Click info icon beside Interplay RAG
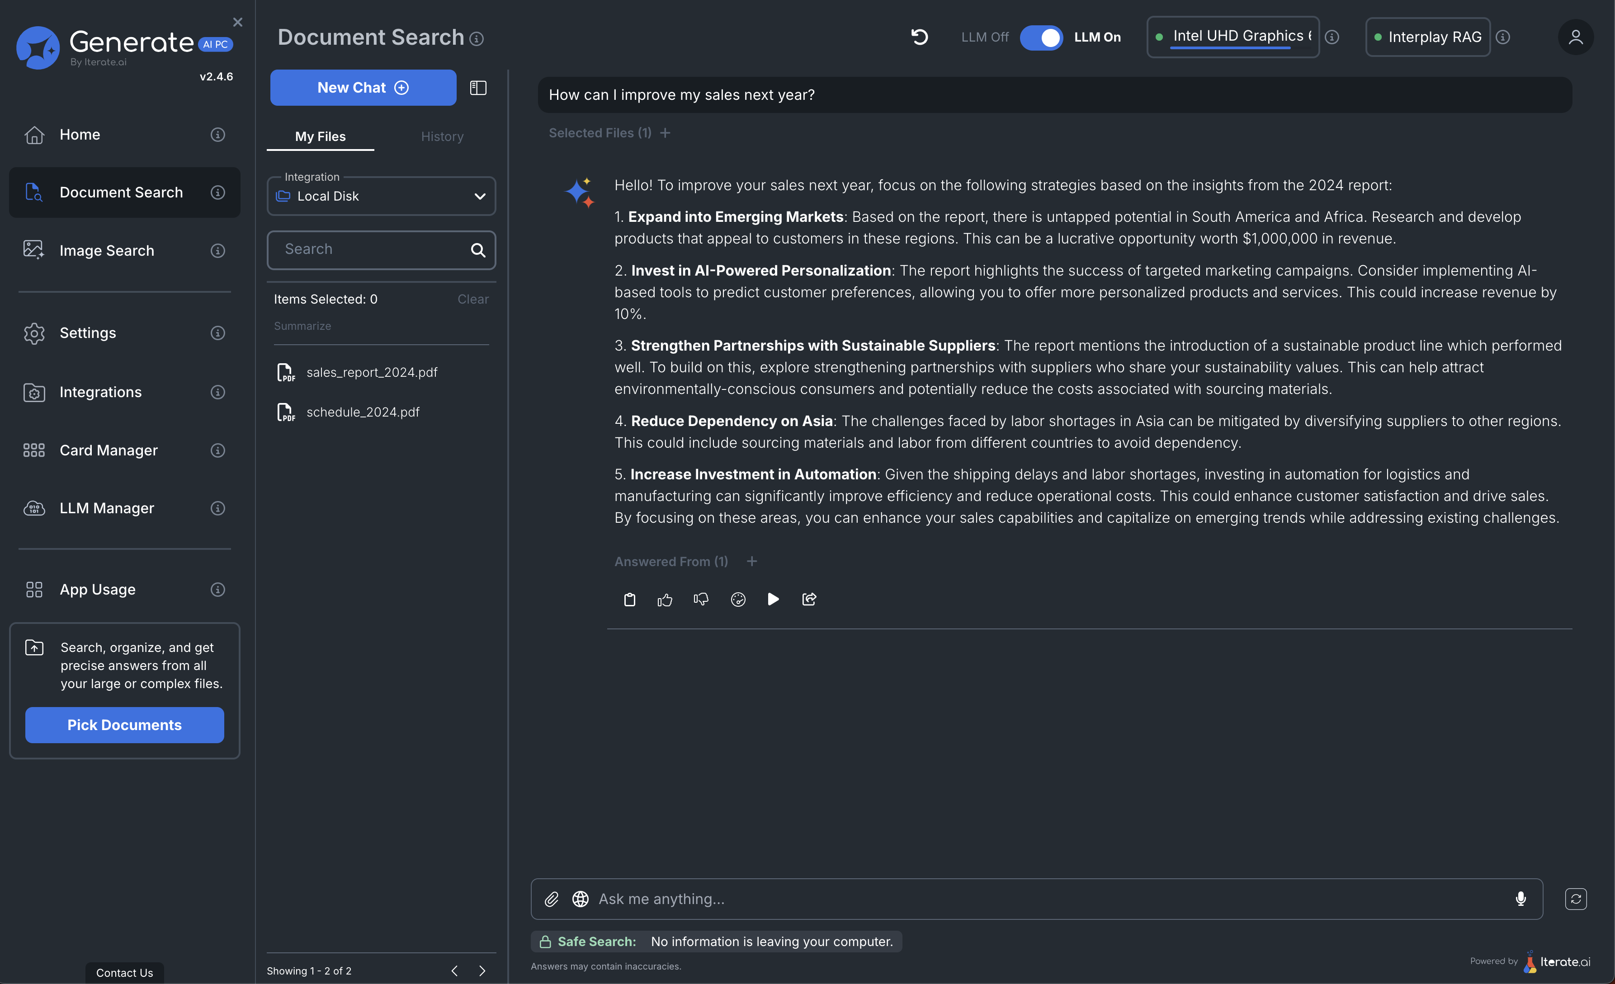The height and width of the screenshot is (984, 1615). (x=1503, y=37)
